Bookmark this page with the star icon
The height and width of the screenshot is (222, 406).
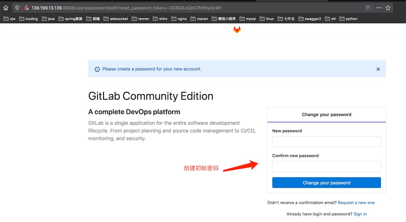pyautogui.click(x=388, y=8)
